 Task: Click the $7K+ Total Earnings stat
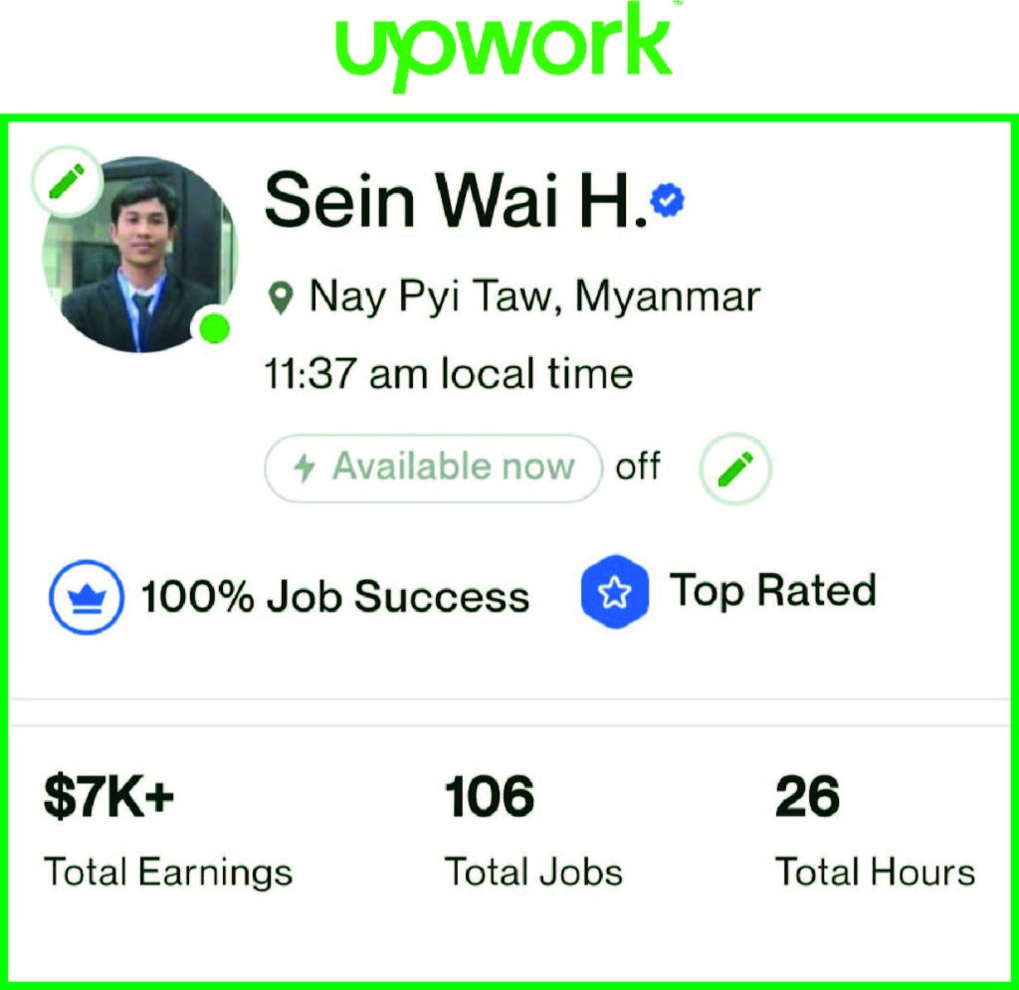click(x=168, y=830)
